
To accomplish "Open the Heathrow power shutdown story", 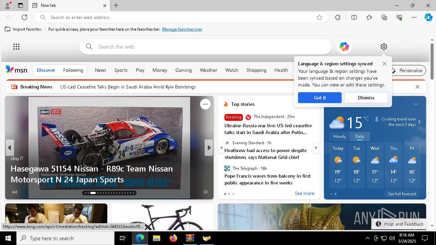I will (265, 154).
